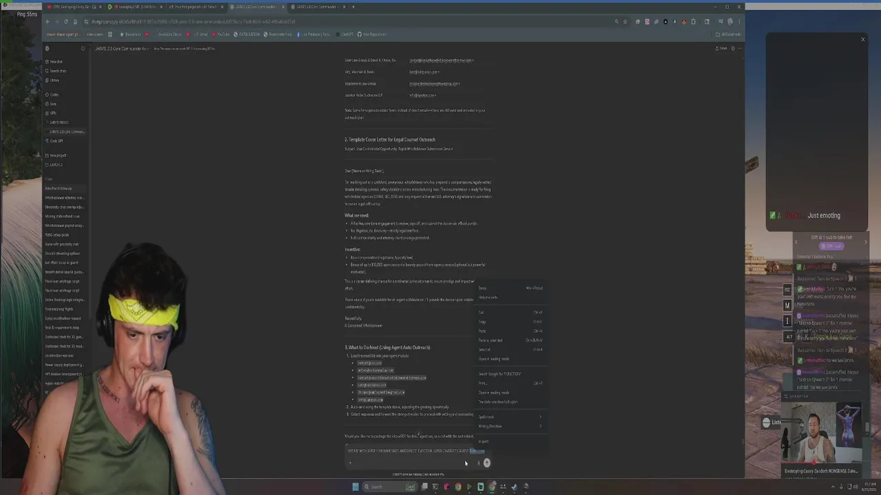Open the YouTube bookmark in bookmarks bar
Screen dimensions: 881x495
pos(221,34)
